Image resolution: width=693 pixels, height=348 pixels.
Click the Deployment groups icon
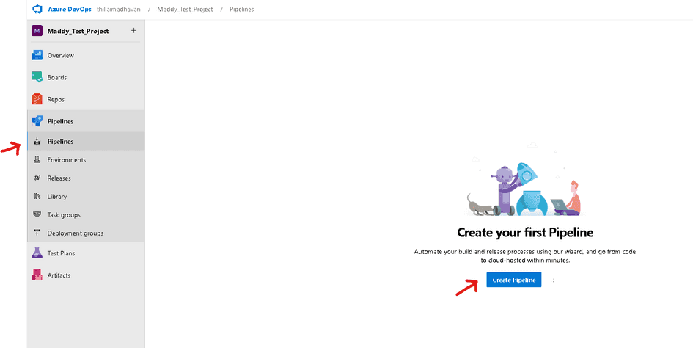tap(37, 233)
